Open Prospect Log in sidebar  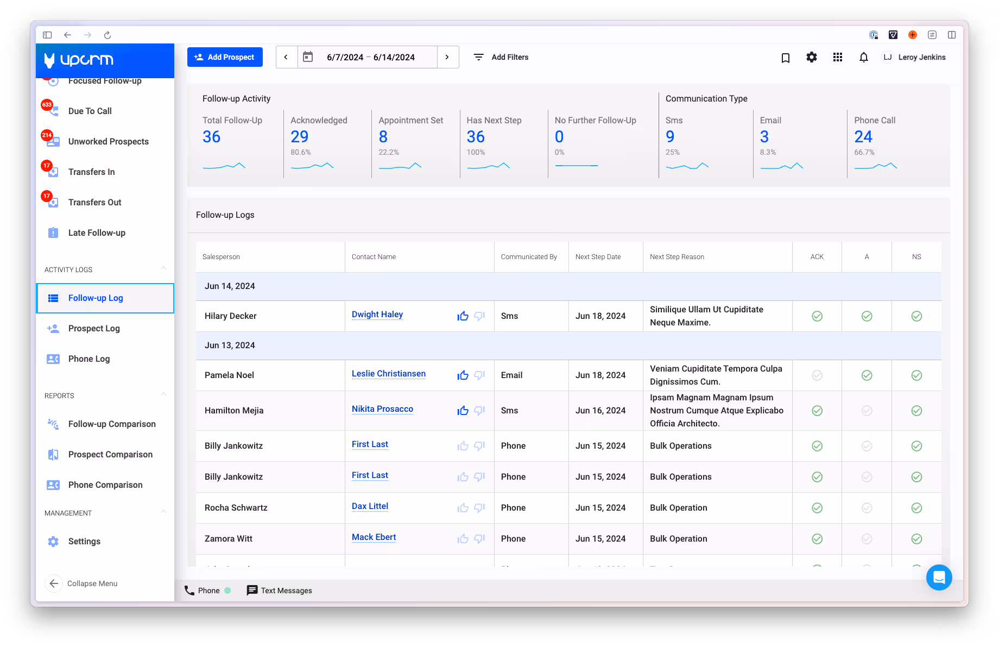click(x=94, y=329)
